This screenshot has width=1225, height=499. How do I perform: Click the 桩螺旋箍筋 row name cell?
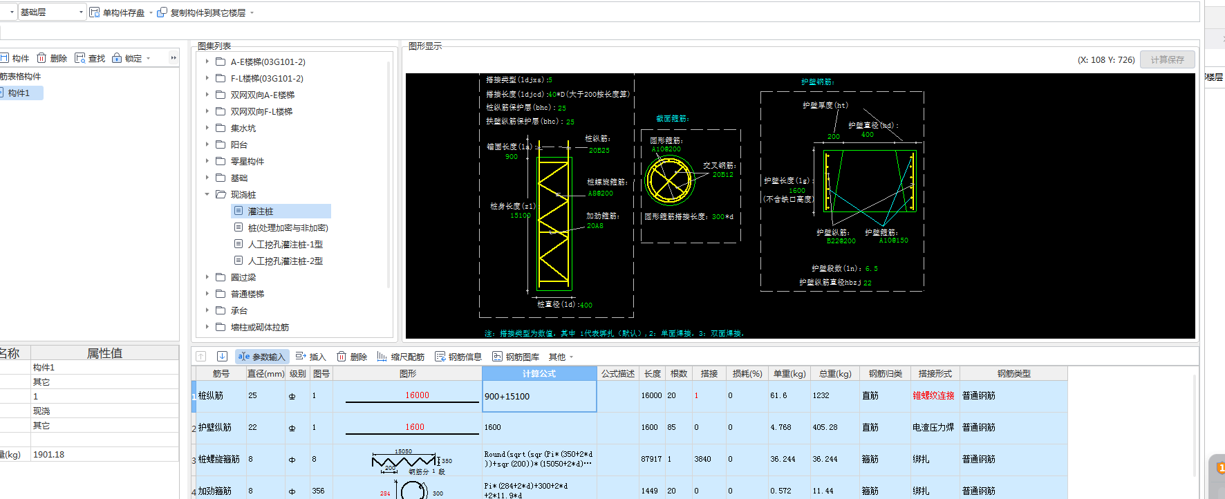click(x=221, y=460)
